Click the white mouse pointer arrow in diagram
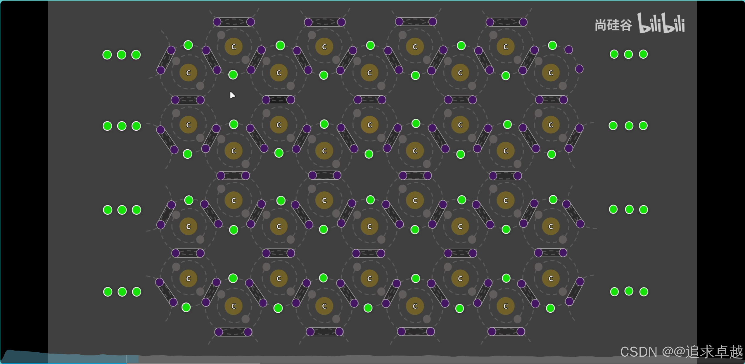 (232, 95)
